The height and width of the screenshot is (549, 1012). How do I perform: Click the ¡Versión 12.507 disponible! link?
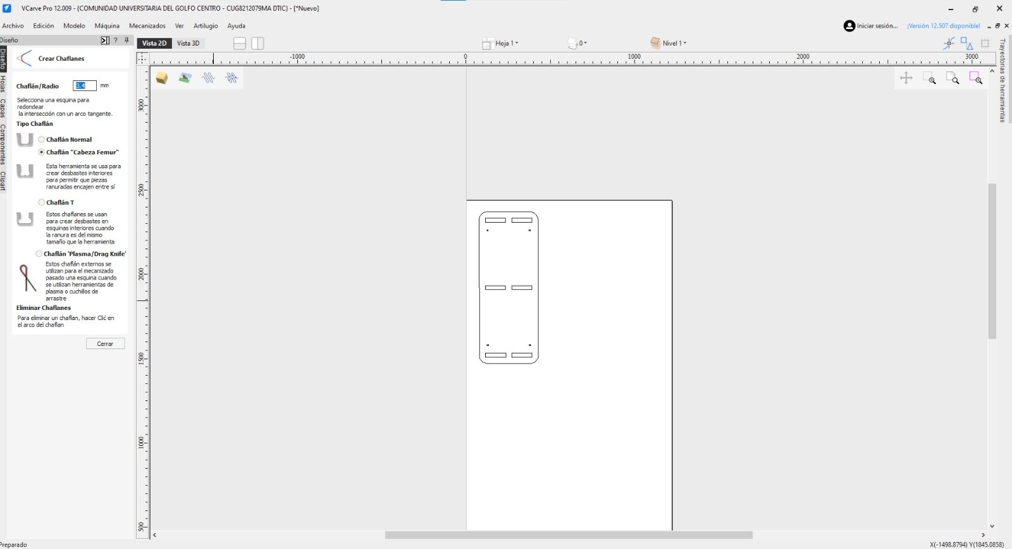click(944, 26)
